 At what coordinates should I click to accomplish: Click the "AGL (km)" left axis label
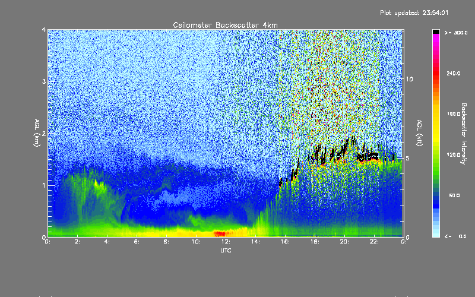click(x=37, y=133)
